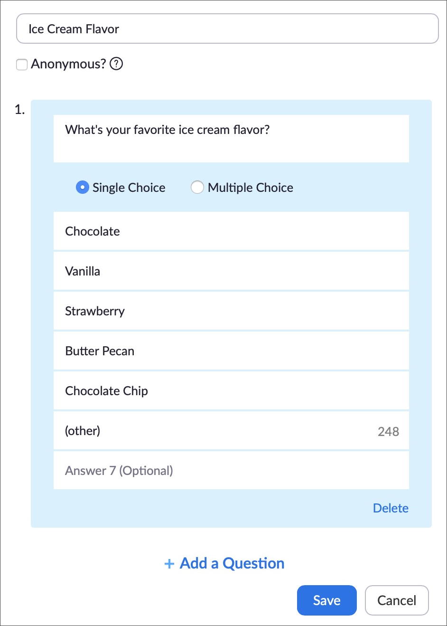Viewport: 447px width, 626px height.
Task: Click the Chocolate answer field
Action: [231, 231]
